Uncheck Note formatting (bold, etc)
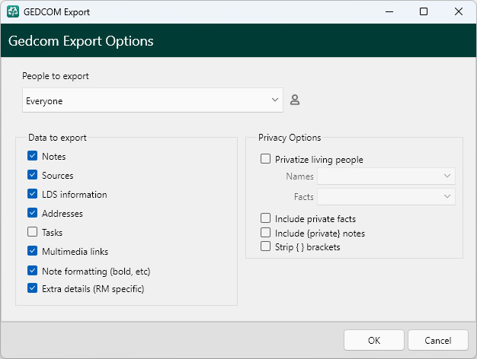 [x=32, y=271]
